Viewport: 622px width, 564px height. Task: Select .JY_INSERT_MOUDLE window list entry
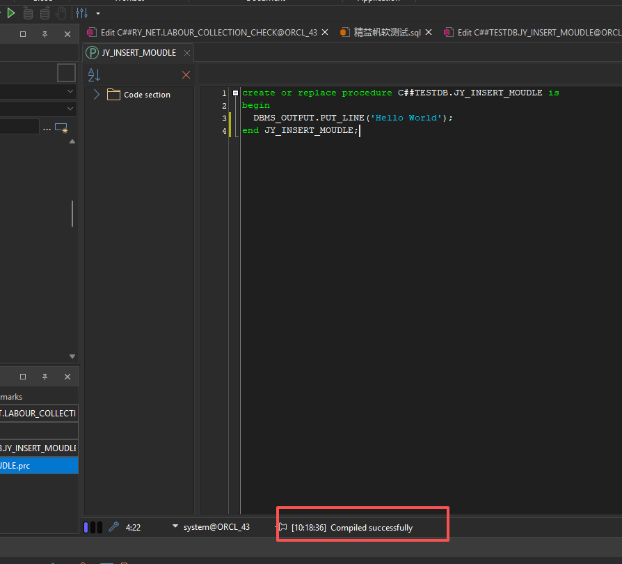click(39, 448)
